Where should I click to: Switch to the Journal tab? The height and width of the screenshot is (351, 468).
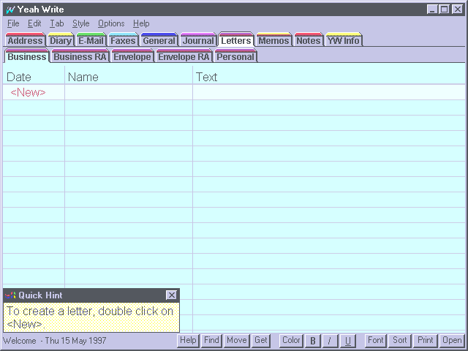click(198, 41)
